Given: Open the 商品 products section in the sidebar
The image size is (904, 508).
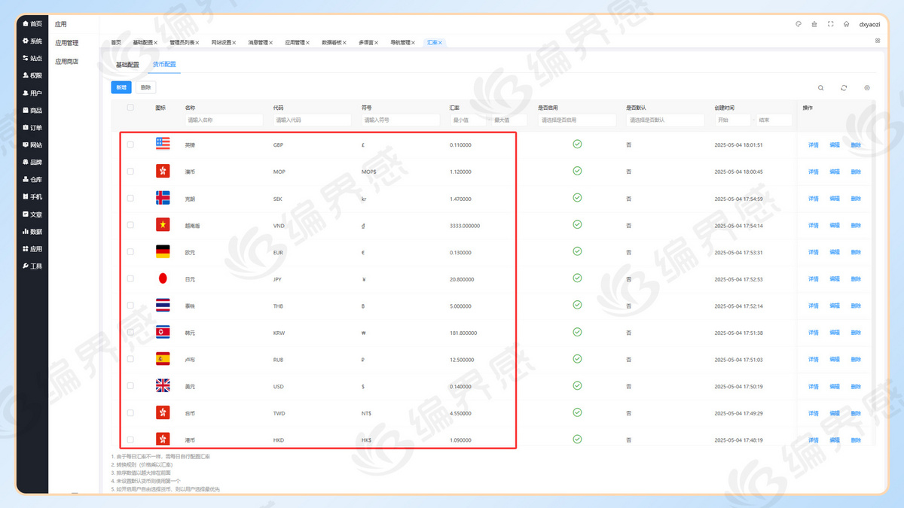Looking at the screenshot, I should [32, 111].
